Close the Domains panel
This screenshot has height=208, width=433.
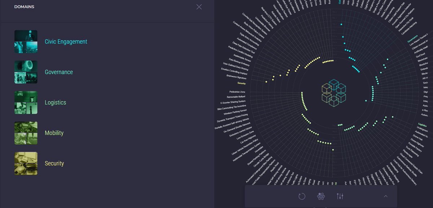(199, 7)
